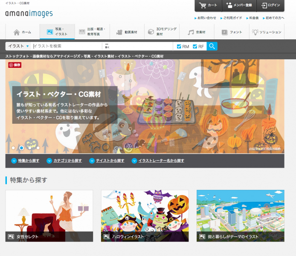Click the blue magnifier search button
Screen dimensions: 296x256
point(212,46)
